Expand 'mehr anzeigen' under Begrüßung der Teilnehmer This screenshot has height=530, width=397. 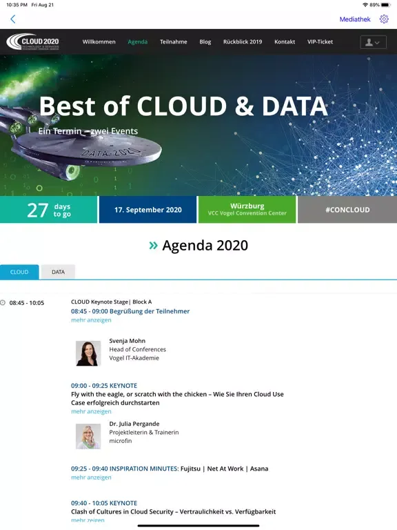pyautogui.click(x=91, y=320)
